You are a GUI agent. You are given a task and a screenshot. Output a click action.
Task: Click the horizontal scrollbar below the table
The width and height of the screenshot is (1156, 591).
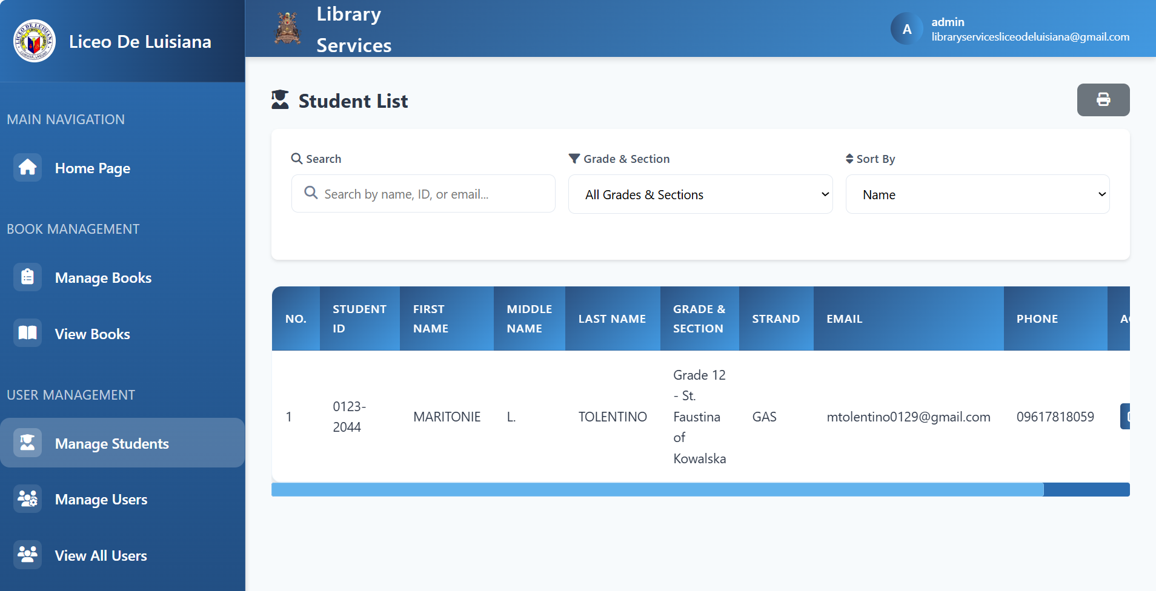click(x=656, y=489)
